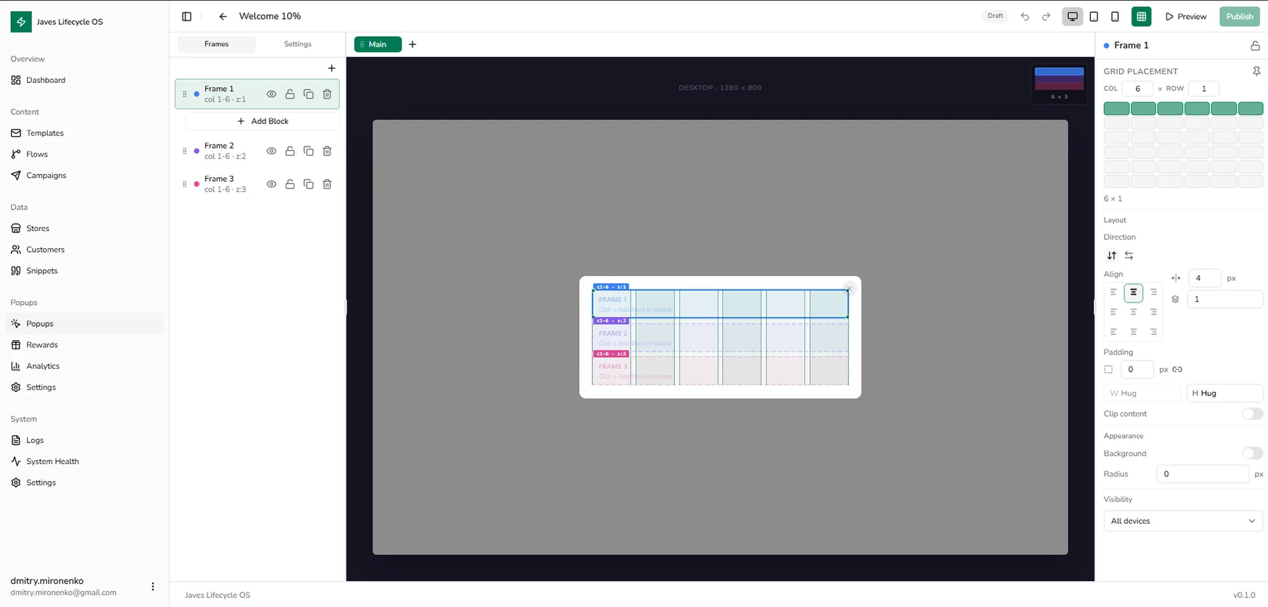Redo the last change
This screenshot has height=607, width=1268.
pyautogui.click(x=1046, y=16)
